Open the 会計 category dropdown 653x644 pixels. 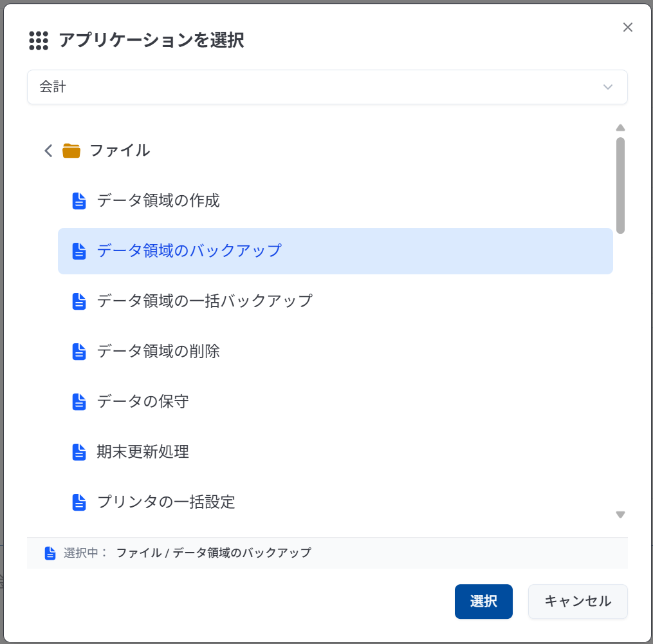point(327,87)
